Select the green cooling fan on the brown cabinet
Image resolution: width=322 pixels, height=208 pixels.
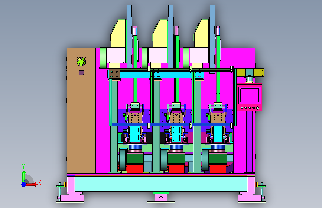coord(81,61)
